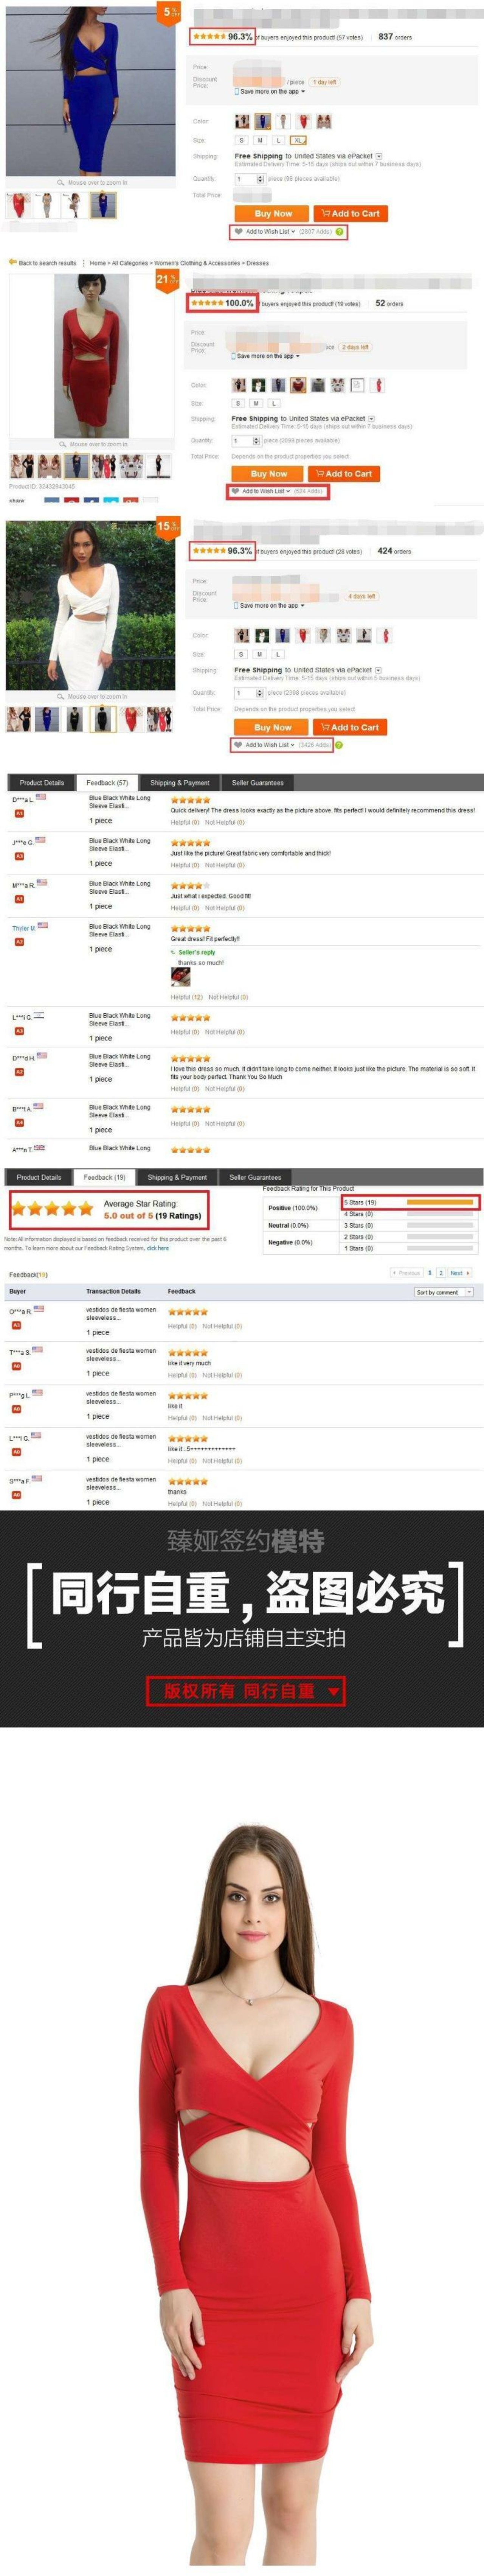Select the blue dress thumbnail under the white dress photo
Image resolution: width=484 pixels, height=2576 pixels.
pos(46,718)
